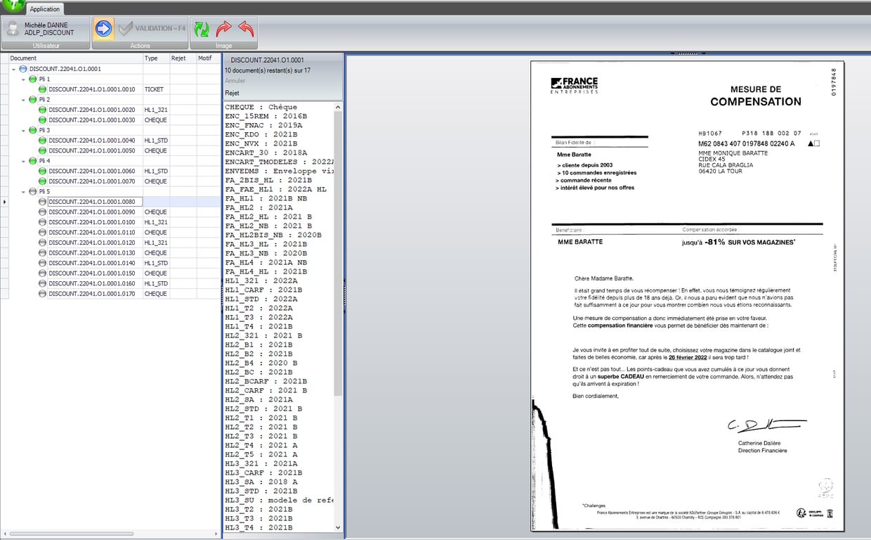Viewport: 871px width, 540px height.
Task: Click the green status icon beside Pli 3
Action: coord(32,130)
